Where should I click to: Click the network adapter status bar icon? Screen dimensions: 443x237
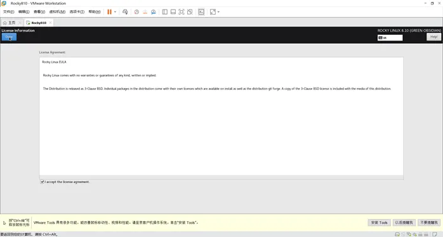point(409,234)
